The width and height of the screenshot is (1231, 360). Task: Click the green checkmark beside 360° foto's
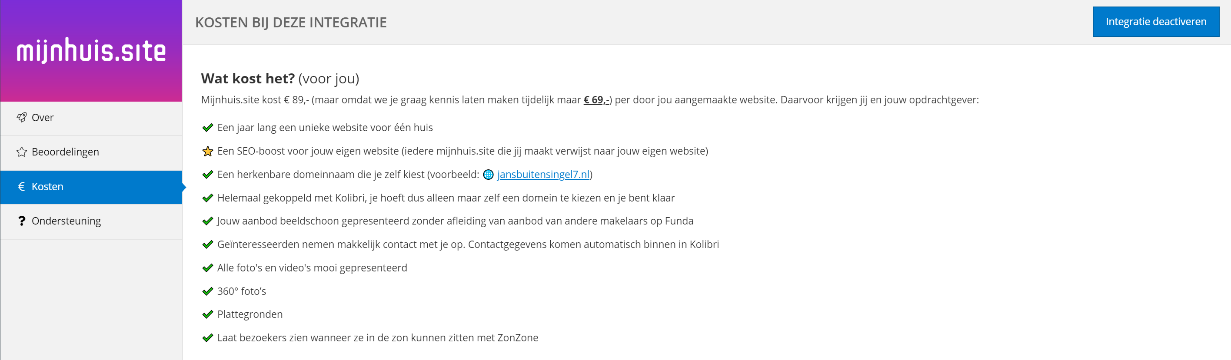[207, 291]
